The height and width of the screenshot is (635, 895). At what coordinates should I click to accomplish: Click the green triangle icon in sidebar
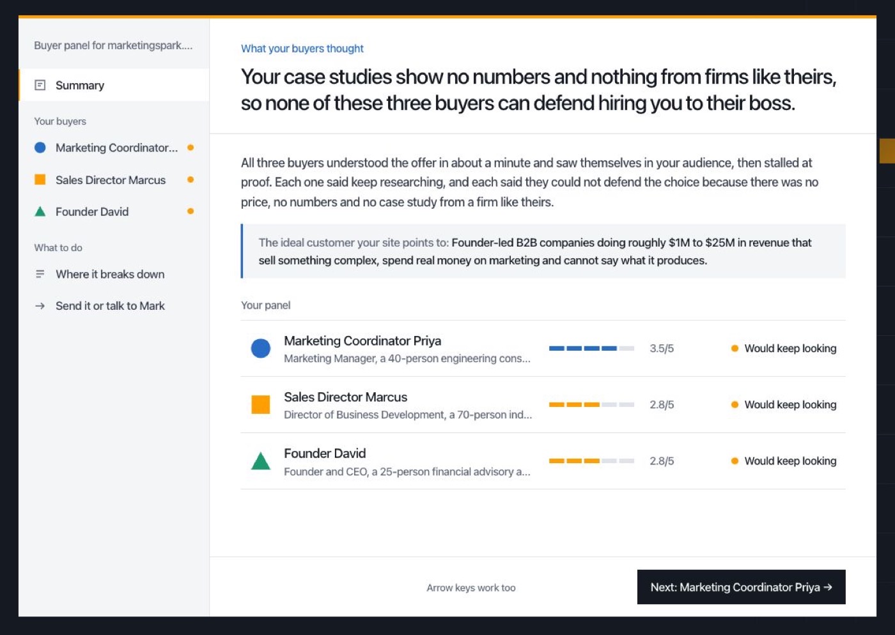pos(40,211)
